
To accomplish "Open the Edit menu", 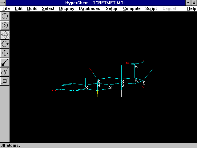I will (18, 8).
